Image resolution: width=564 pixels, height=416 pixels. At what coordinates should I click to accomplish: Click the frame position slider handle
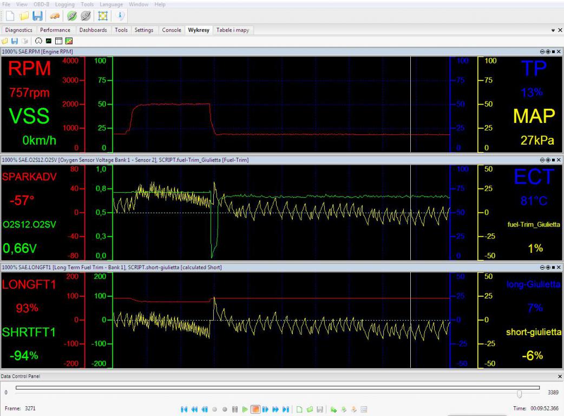519,394
